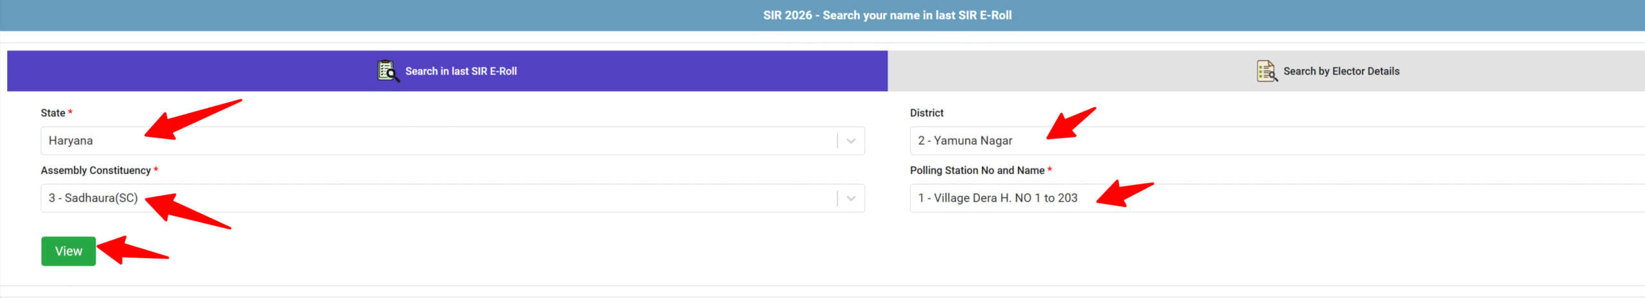Select the Haryana state field
This screenshot has width=1645, height=298.
tap(437, 141)
